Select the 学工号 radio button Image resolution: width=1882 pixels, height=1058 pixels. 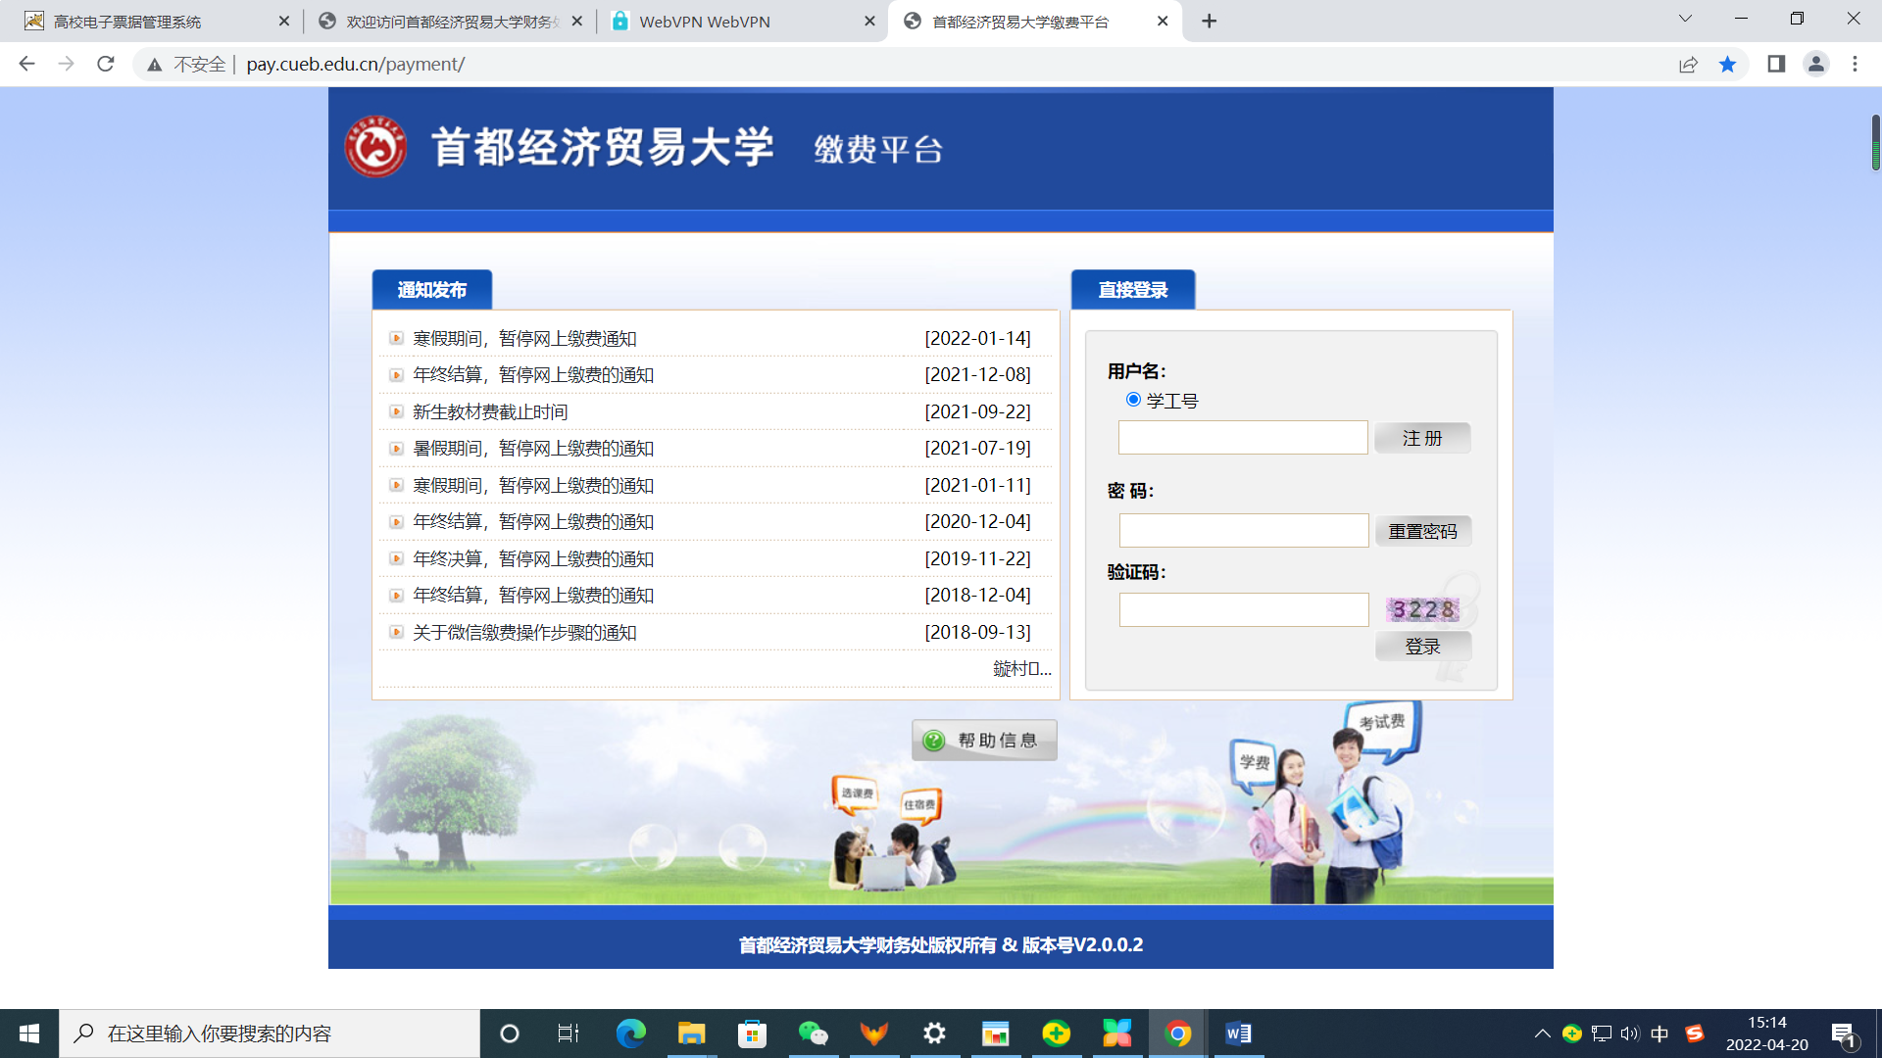pyautogui.click(x=1133, y=400)
